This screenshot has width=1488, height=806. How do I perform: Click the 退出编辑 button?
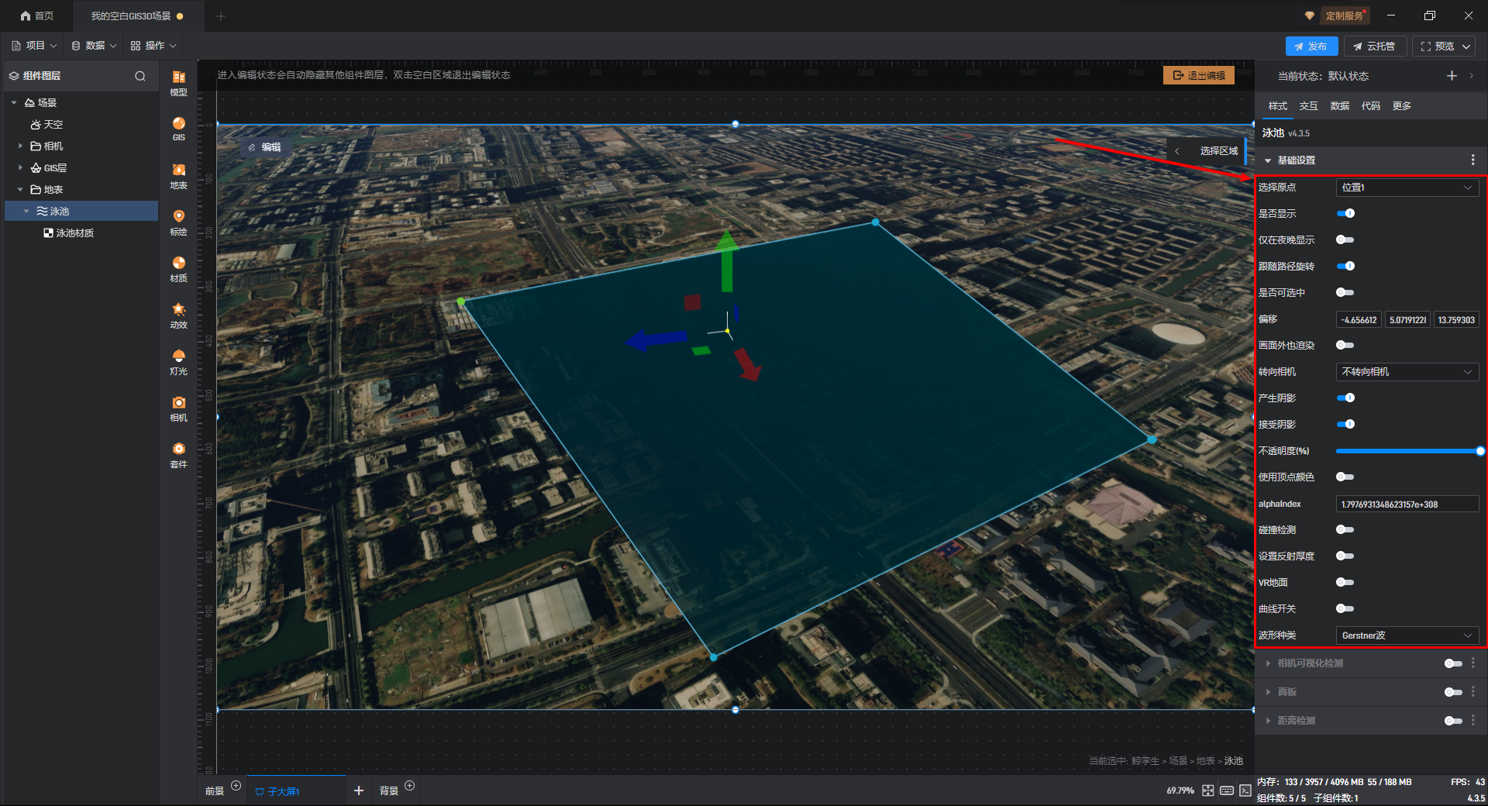pos(1199,75)
